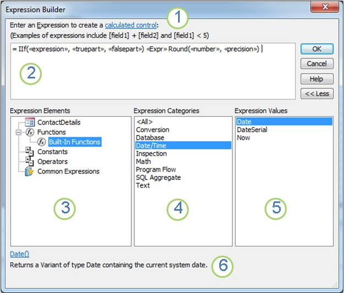Image resolution: width=344 pixels, height=293 pixels.
Task: Select Now in Expression Values
Action: (284, 138)
